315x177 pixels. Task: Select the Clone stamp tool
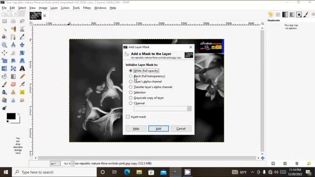(x=13, y=92)
